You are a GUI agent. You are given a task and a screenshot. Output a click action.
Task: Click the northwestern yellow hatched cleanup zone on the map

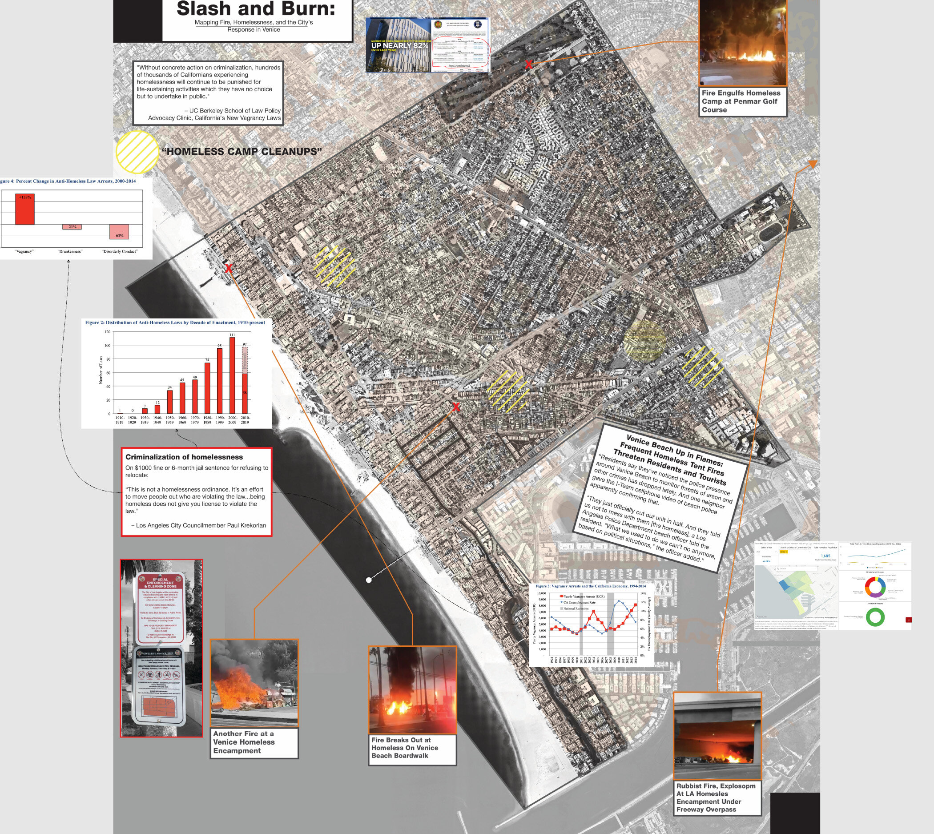[334, 266]
